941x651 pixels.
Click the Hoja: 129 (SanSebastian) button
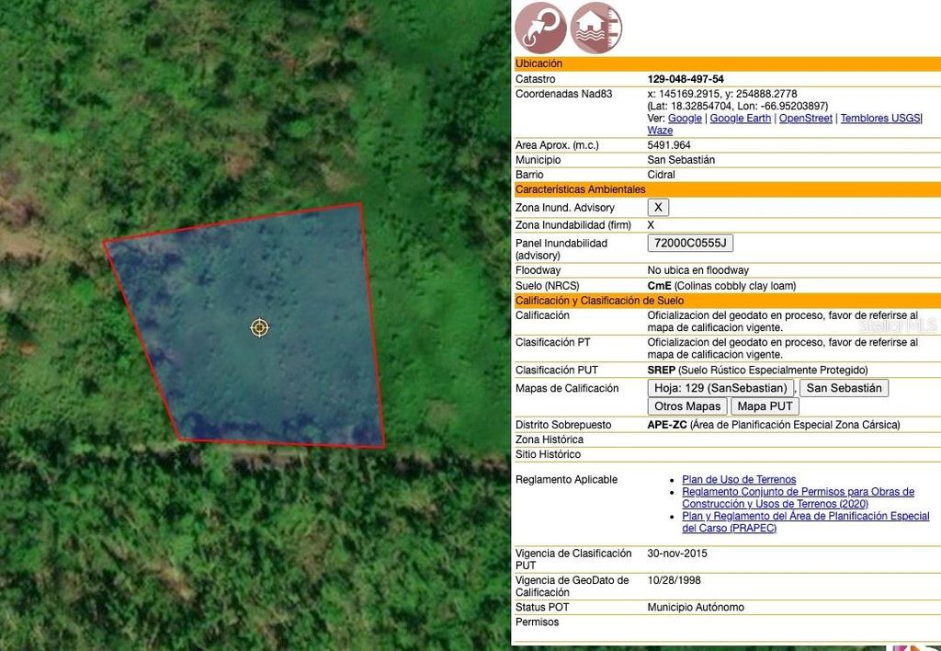(x=720, y=388)
